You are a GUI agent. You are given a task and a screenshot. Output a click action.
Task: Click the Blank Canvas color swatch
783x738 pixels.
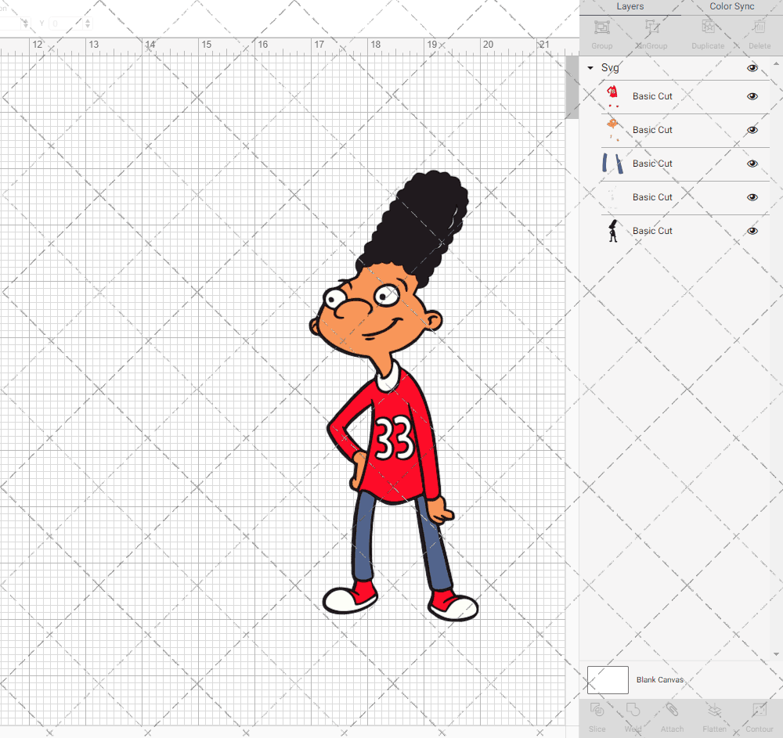[x=608, y=679]
